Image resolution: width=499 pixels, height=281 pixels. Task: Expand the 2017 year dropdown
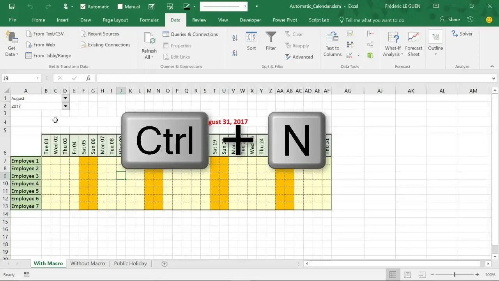coord(65,106)
